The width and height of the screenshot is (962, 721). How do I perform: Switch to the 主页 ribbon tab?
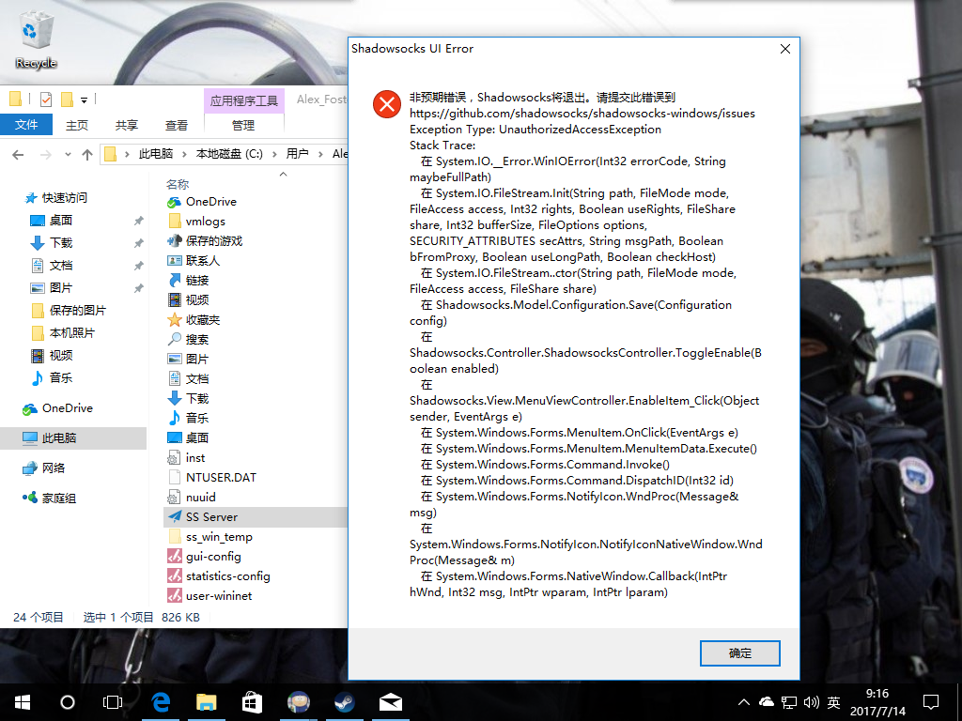pyautogui.click(x=77, y=125)
